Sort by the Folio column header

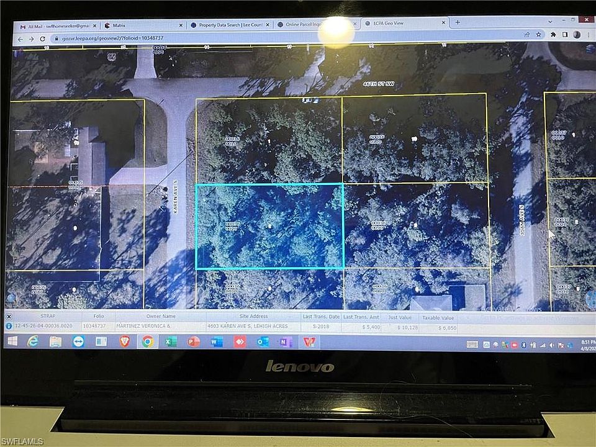99,316
